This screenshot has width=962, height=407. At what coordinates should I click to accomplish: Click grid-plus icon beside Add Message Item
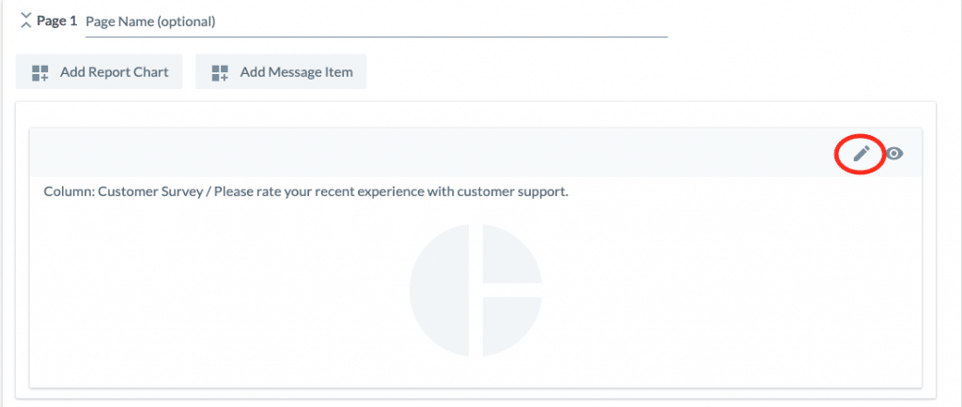[220, 73]
